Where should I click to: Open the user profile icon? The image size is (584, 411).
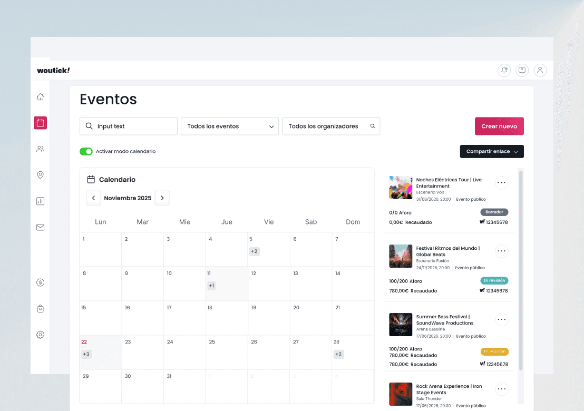[x=540, y=70]
